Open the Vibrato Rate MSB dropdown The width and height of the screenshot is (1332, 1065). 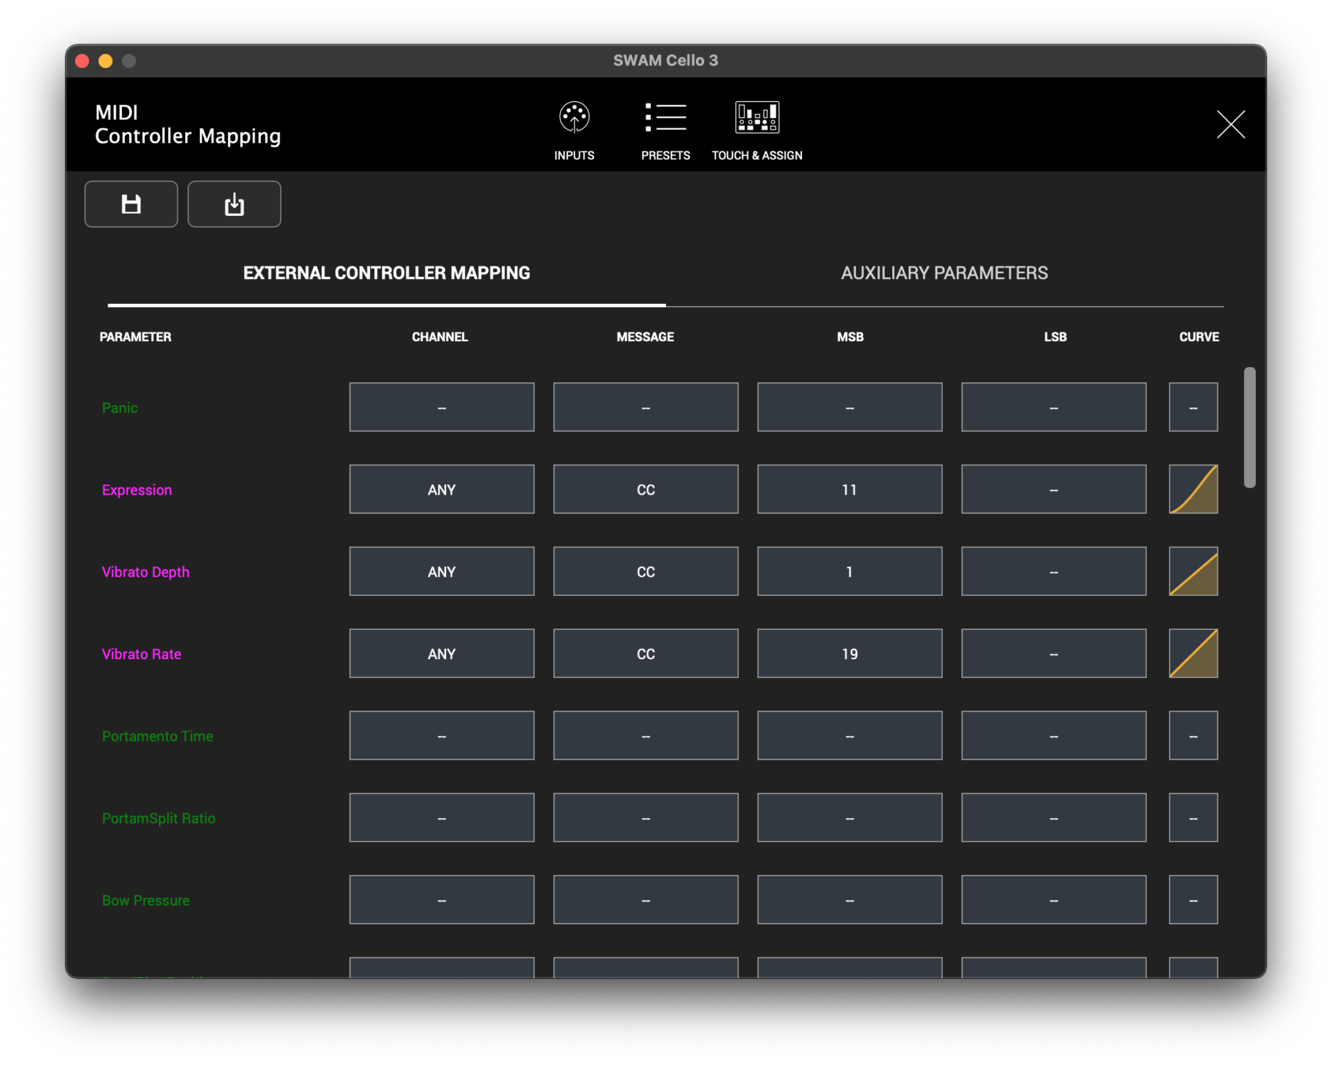[849, 654]
